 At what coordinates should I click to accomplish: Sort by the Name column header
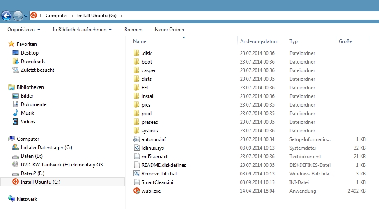pyautogui.click(x=140, y=41)
